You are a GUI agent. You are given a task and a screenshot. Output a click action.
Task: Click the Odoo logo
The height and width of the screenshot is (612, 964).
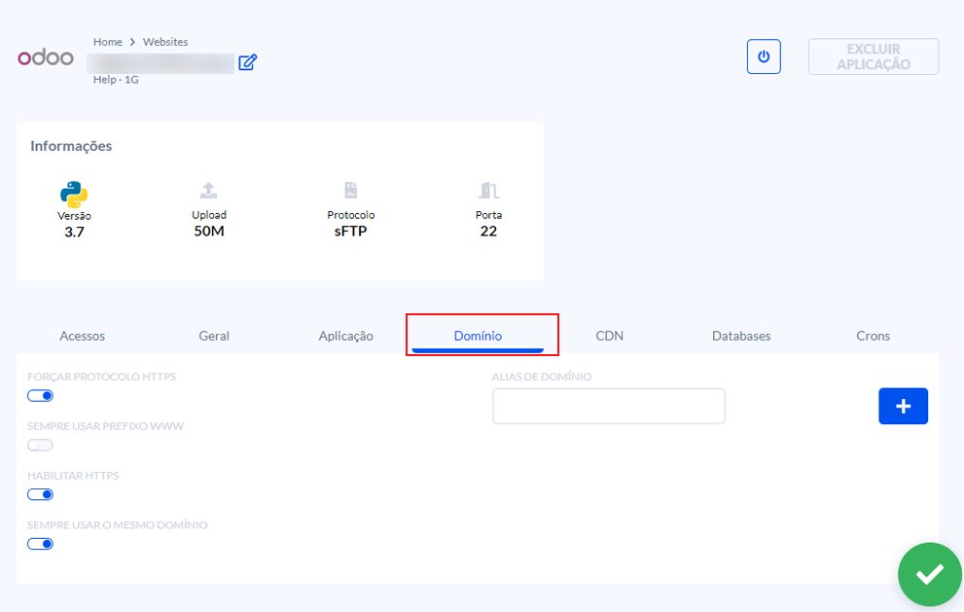click(46, 57)
